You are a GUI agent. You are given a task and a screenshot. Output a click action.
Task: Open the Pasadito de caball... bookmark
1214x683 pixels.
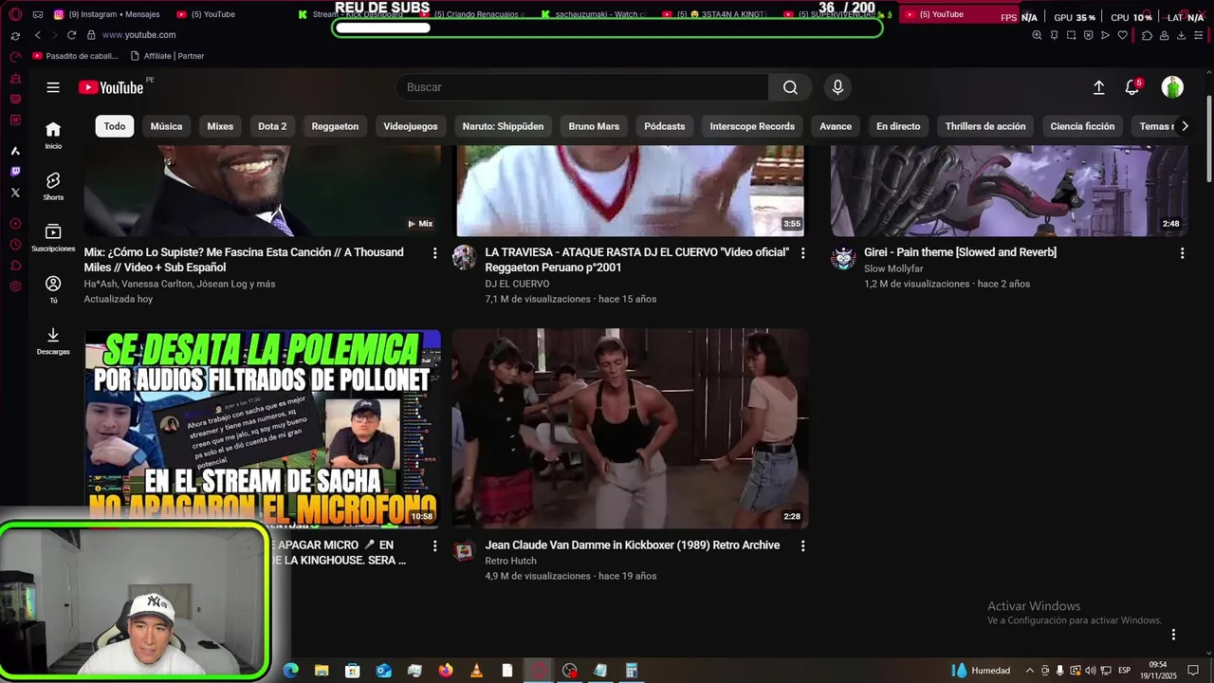tap(75, 56)
